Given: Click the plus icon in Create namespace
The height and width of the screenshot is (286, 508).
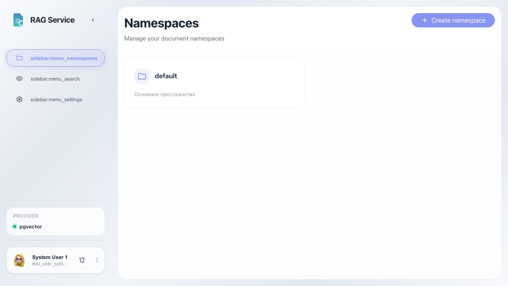Looking at the screenshot, I should pyautogui.click(x=425, y=20).
